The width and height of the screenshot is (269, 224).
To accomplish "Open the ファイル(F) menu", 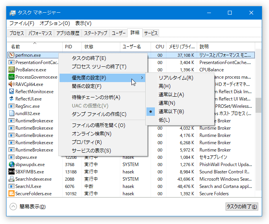I will tap(22, 23).
